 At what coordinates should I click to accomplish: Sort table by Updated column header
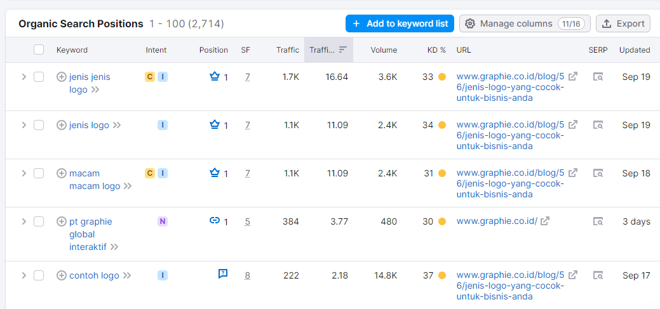pos(635,50)
